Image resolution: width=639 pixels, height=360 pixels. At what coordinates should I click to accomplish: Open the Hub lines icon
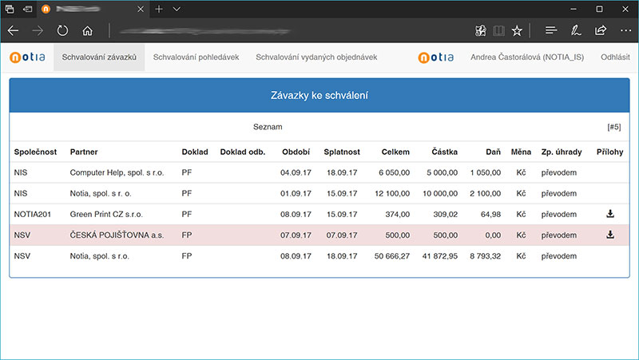[551, 30]
